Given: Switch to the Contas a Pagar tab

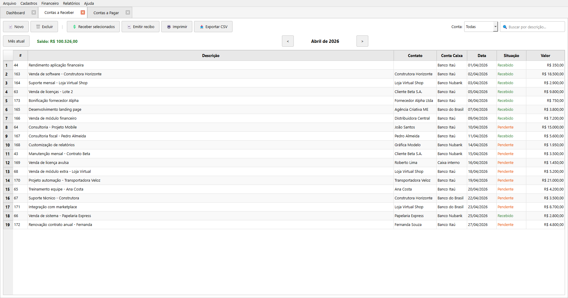Looking at the screenshot, I should [106, 13].
